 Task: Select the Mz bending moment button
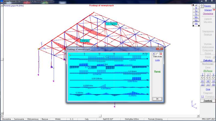(196, 24)
